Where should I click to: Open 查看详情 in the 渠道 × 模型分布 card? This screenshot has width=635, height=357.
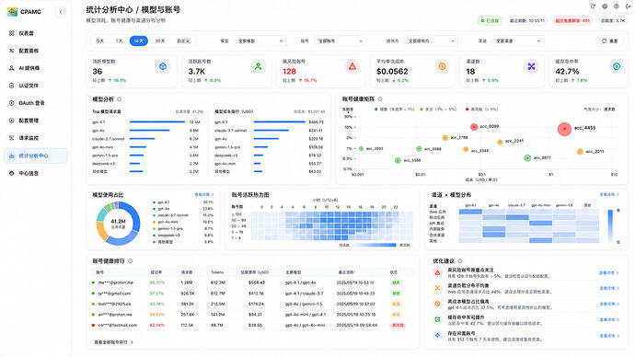[x=609, y=195]
